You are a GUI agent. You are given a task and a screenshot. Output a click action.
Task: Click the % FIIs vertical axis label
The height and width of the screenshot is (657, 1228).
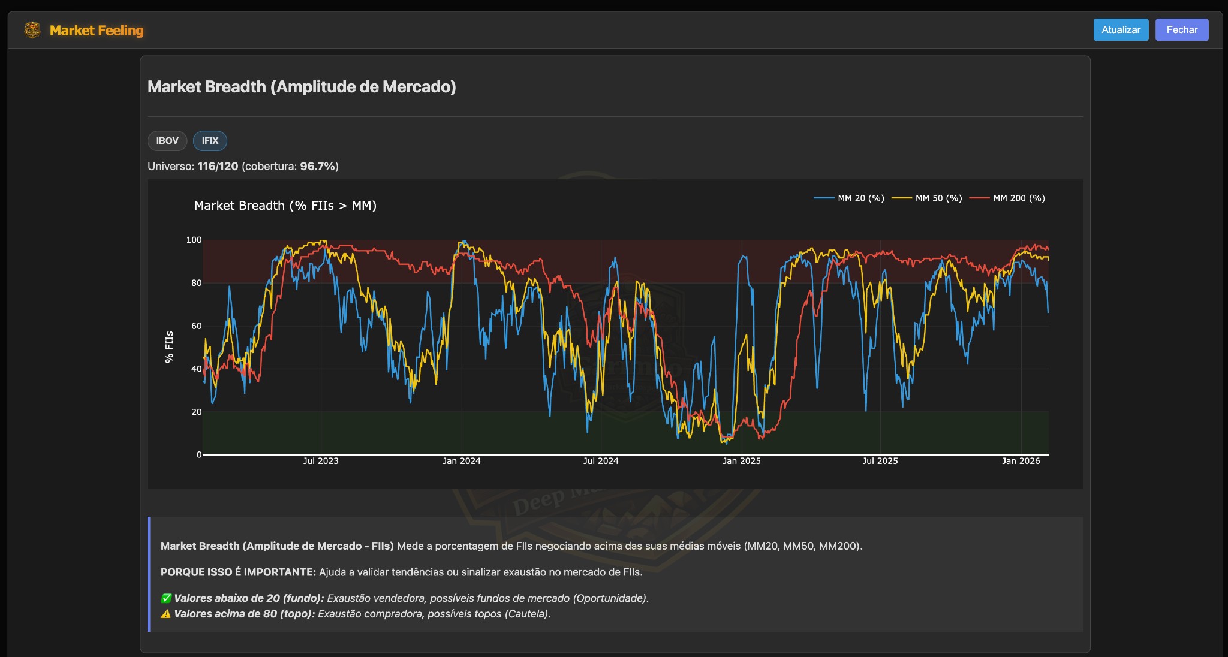tap(170, 345)
